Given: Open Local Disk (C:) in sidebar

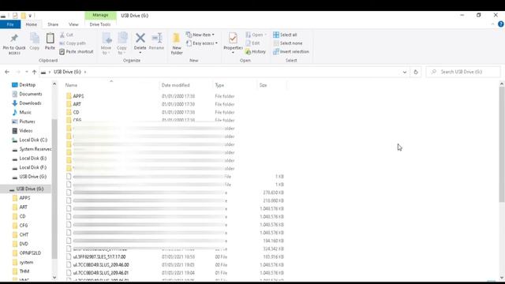Looking at the screenshot, I should click(x=33, y=140).
